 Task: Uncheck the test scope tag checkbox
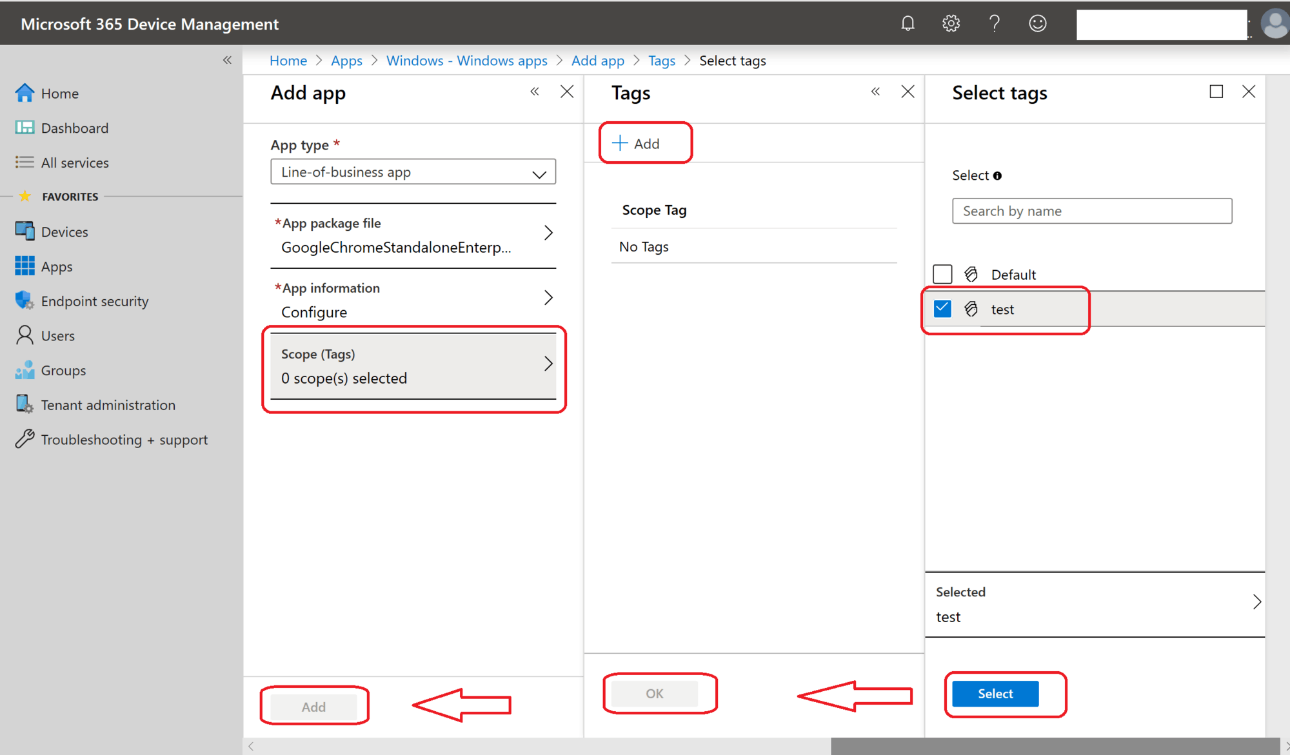(x=942, y=309)
